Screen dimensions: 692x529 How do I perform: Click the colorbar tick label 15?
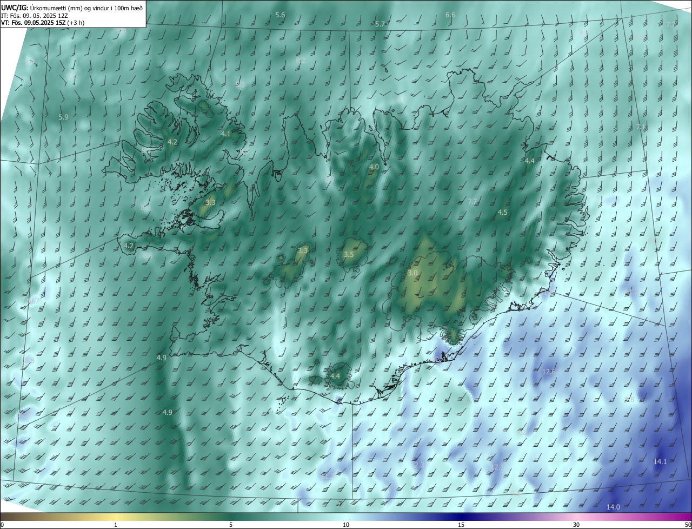[x=461, y=525]
